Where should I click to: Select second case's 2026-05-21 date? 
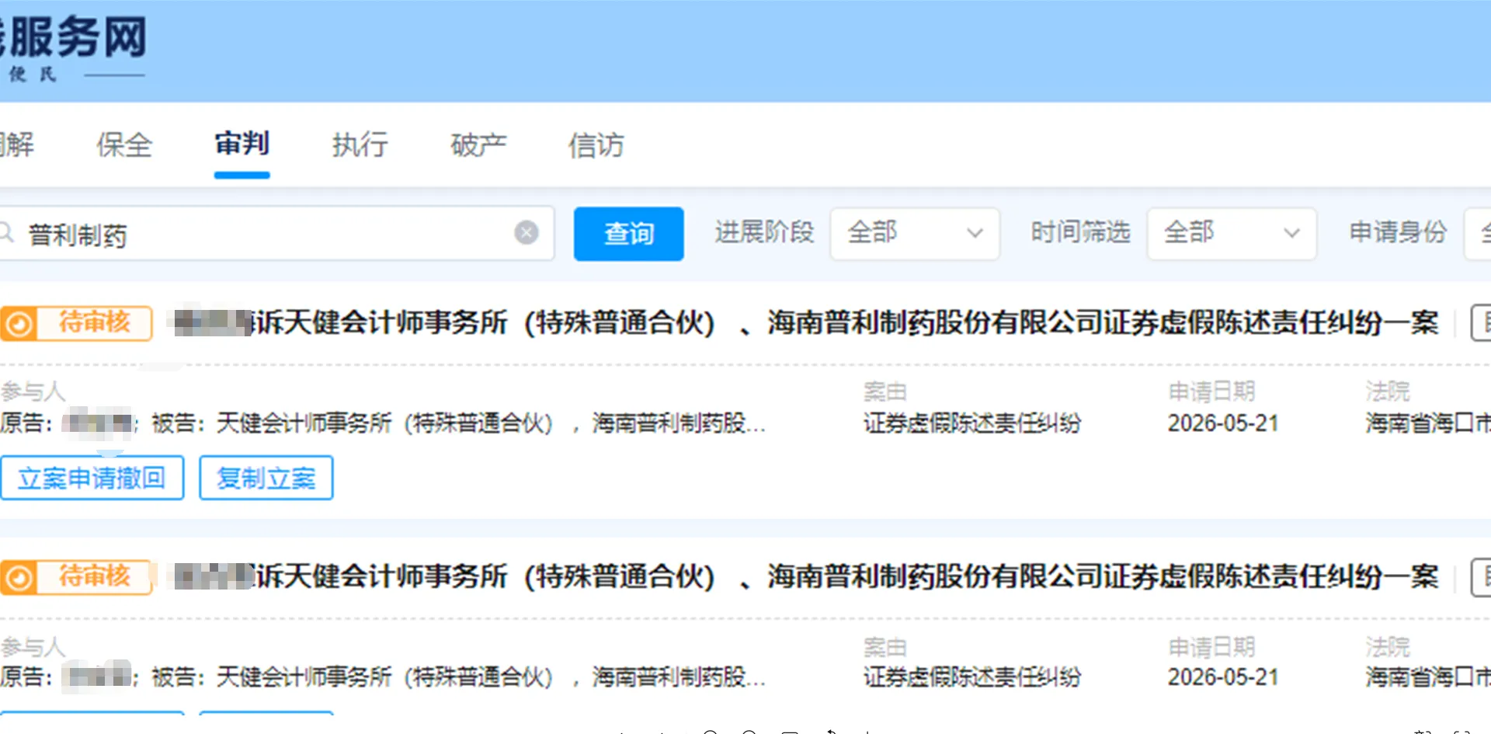1223,677
